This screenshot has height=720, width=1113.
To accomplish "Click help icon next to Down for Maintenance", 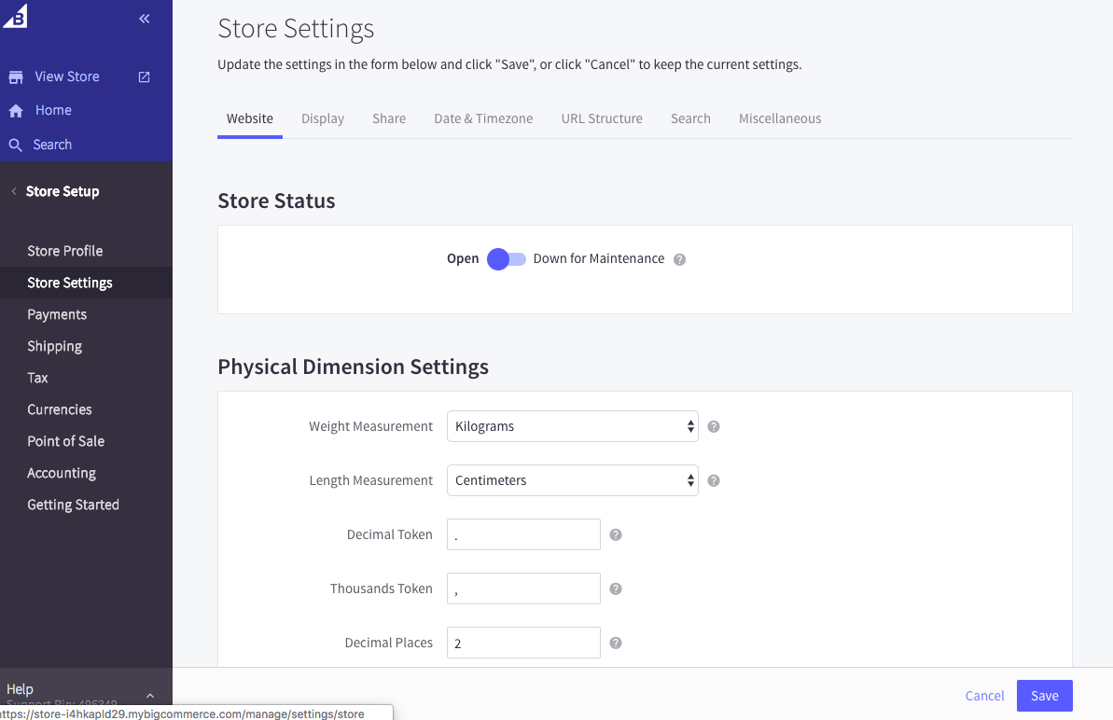I will [x=679, y=260].
